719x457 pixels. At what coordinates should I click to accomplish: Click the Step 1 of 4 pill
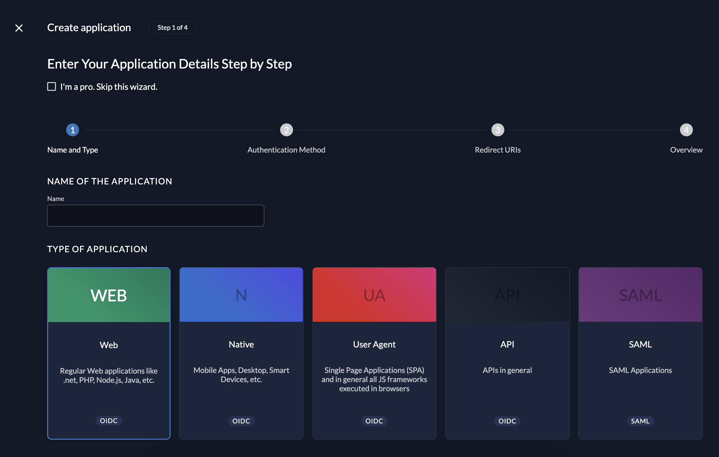(172, 27)
